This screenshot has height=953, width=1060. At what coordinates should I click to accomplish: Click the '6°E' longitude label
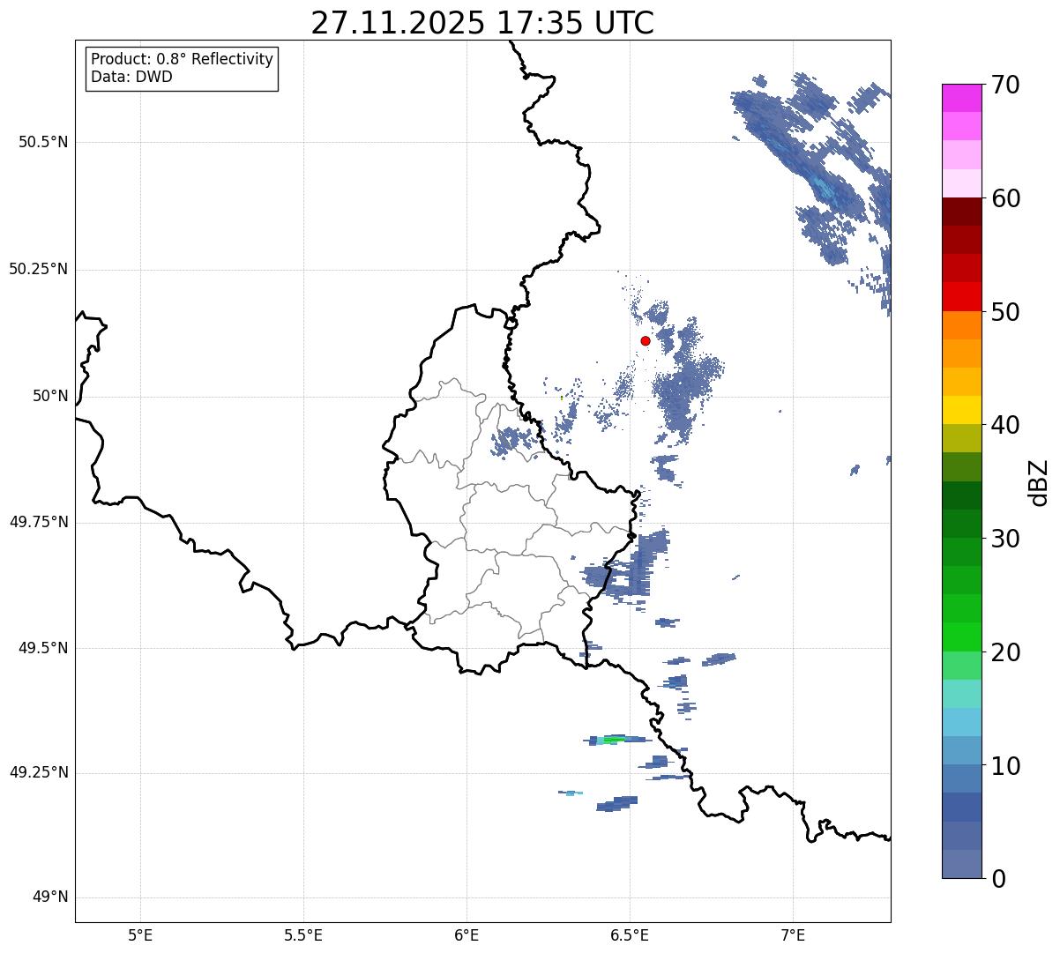tap(467, 934)
